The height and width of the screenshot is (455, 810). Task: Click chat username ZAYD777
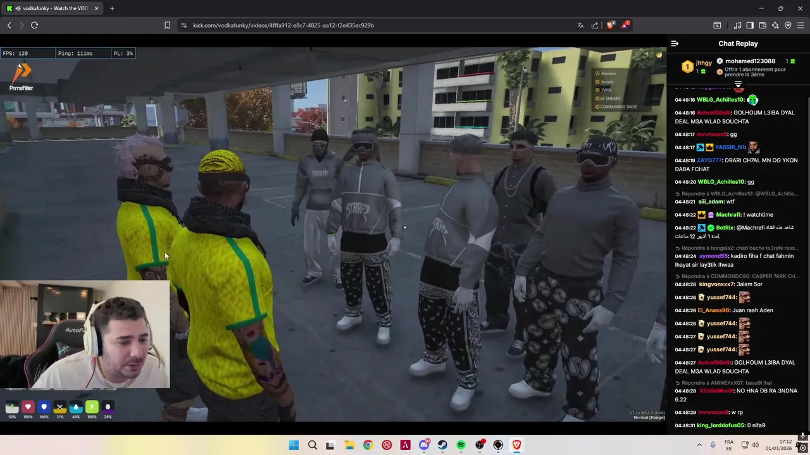coord(709,161)
